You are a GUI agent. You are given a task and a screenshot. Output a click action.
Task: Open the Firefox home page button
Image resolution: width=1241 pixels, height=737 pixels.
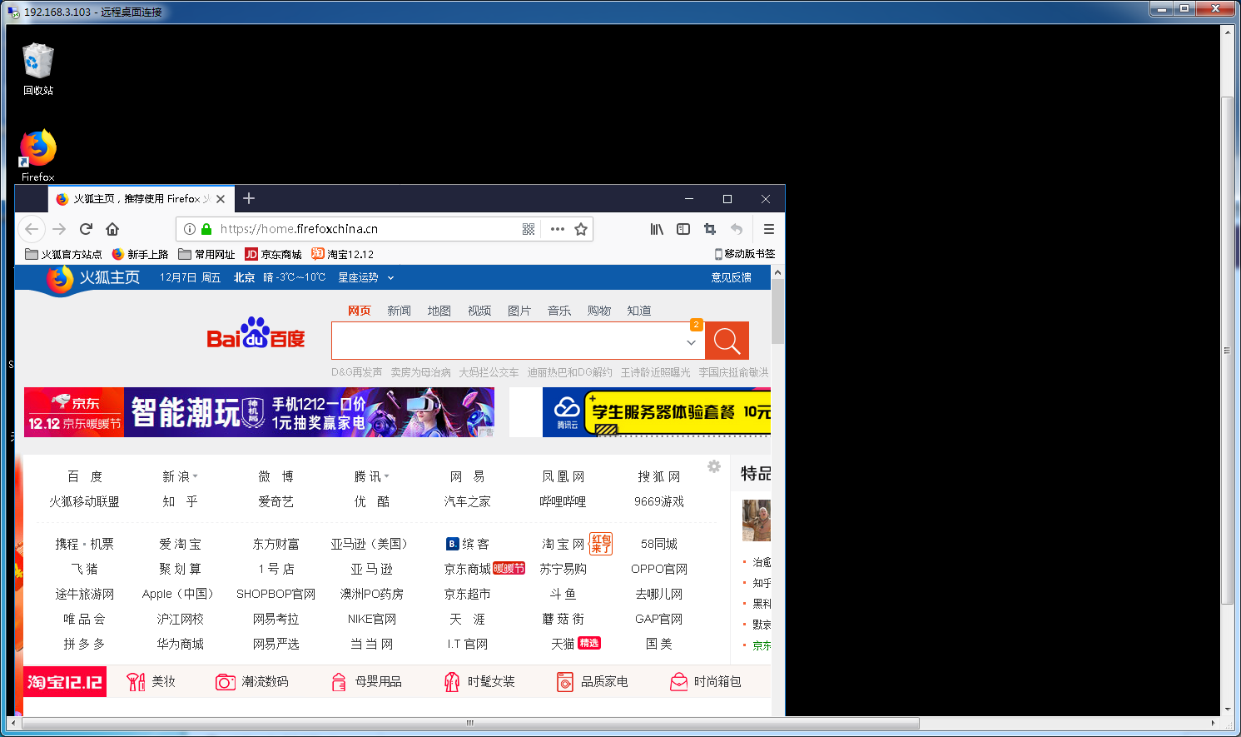coord(112,229)
